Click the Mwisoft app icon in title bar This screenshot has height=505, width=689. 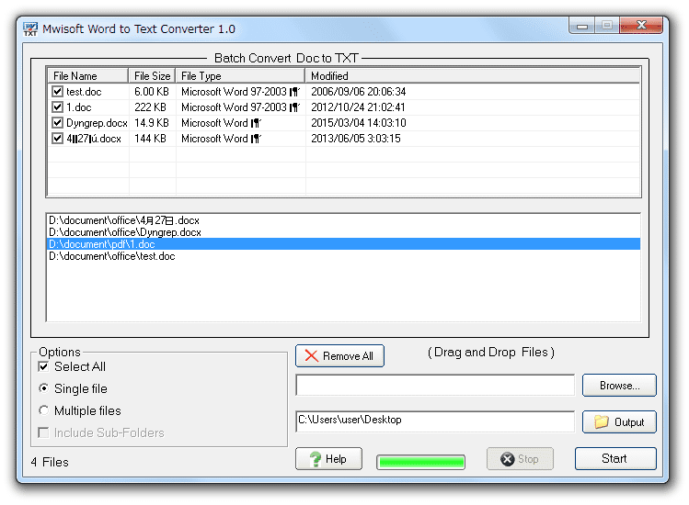point(30,29)
